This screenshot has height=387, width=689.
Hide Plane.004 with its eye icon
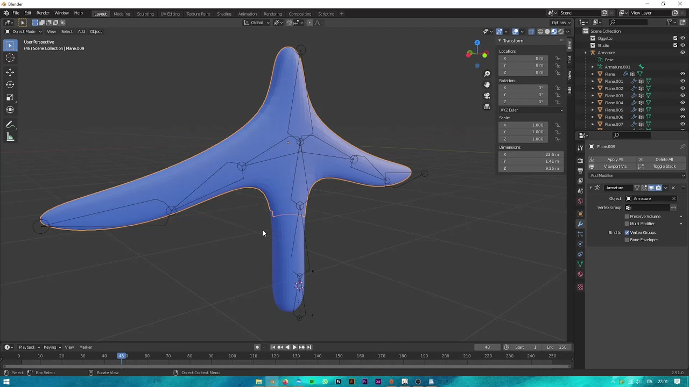(x=683, y=103)
